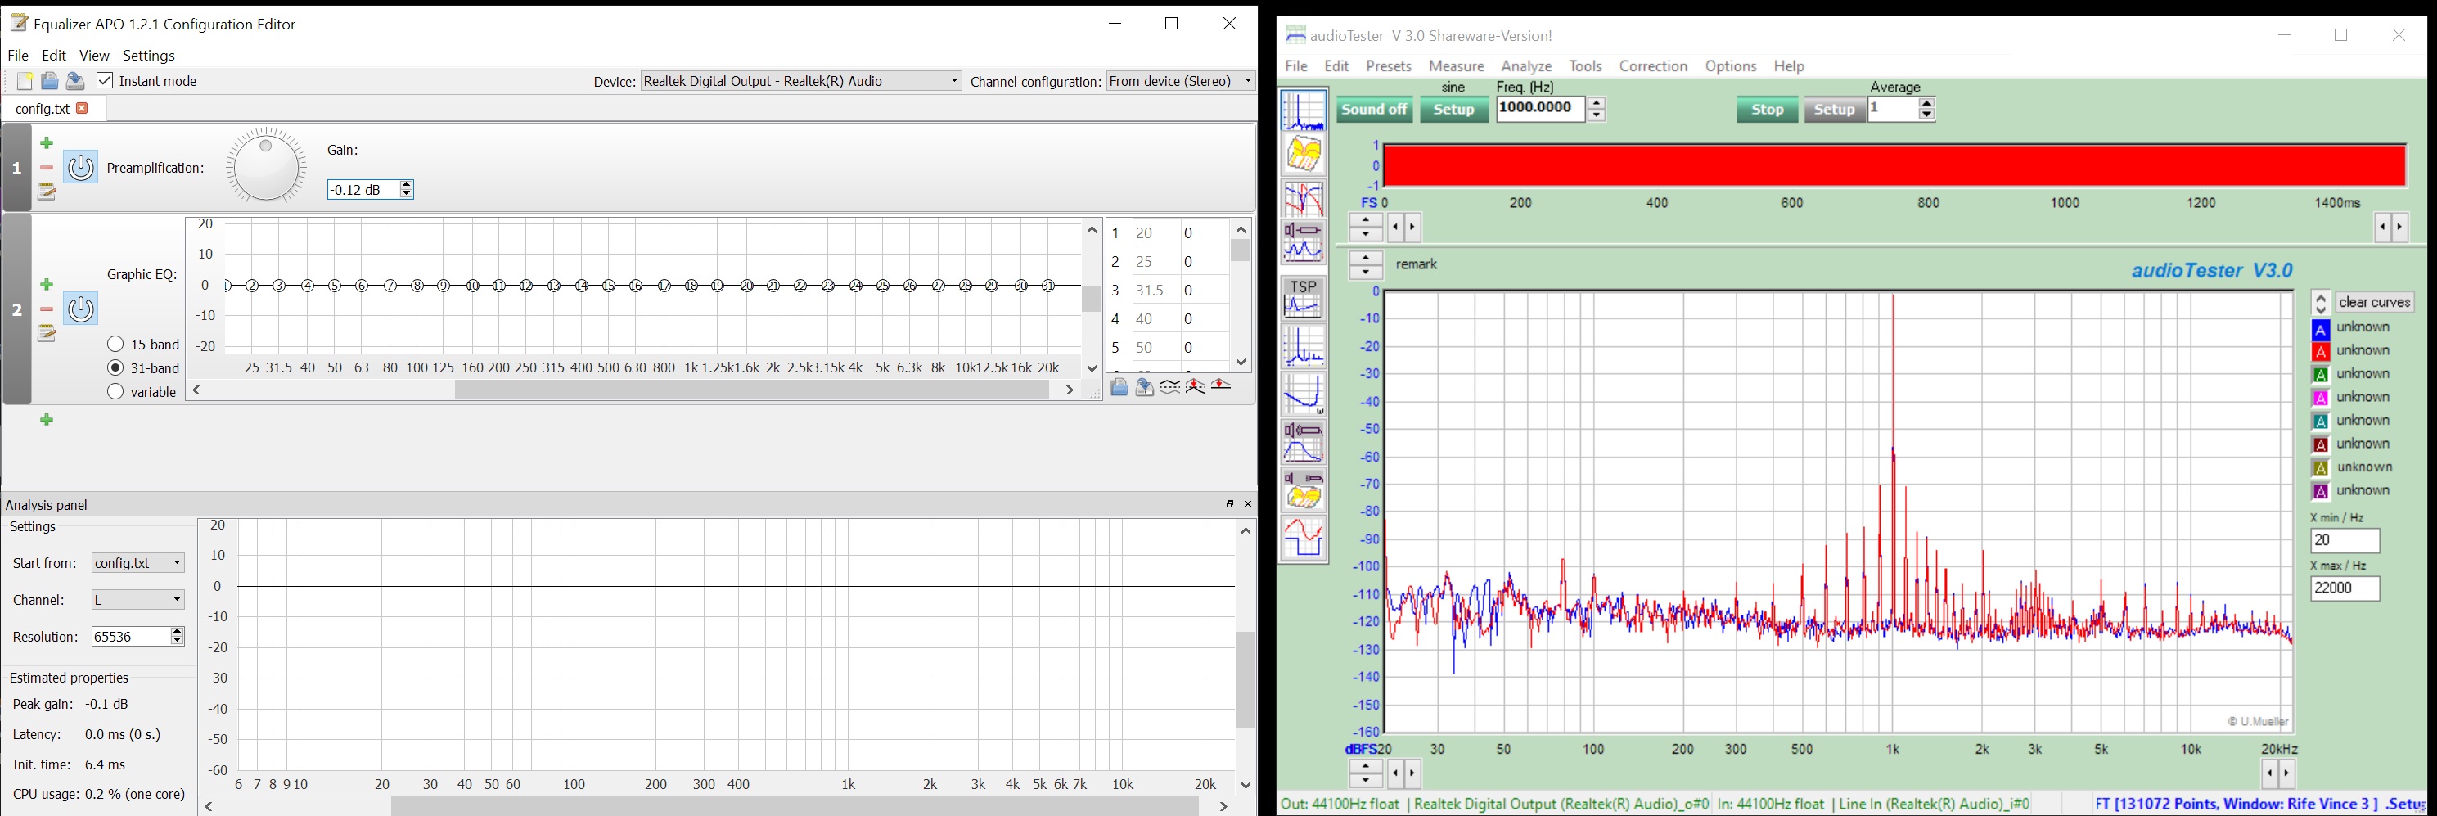The width and height of the screenshot is (2437, 816).
Task: Open the Settings menu in Equalizer APO
Action: pos(150,56)
